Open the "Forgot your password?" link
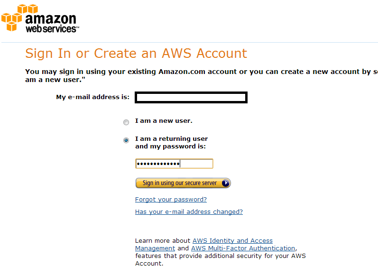The height and width of the screenshot is (266, 378). pyautogui.click(x=171, y=200)
